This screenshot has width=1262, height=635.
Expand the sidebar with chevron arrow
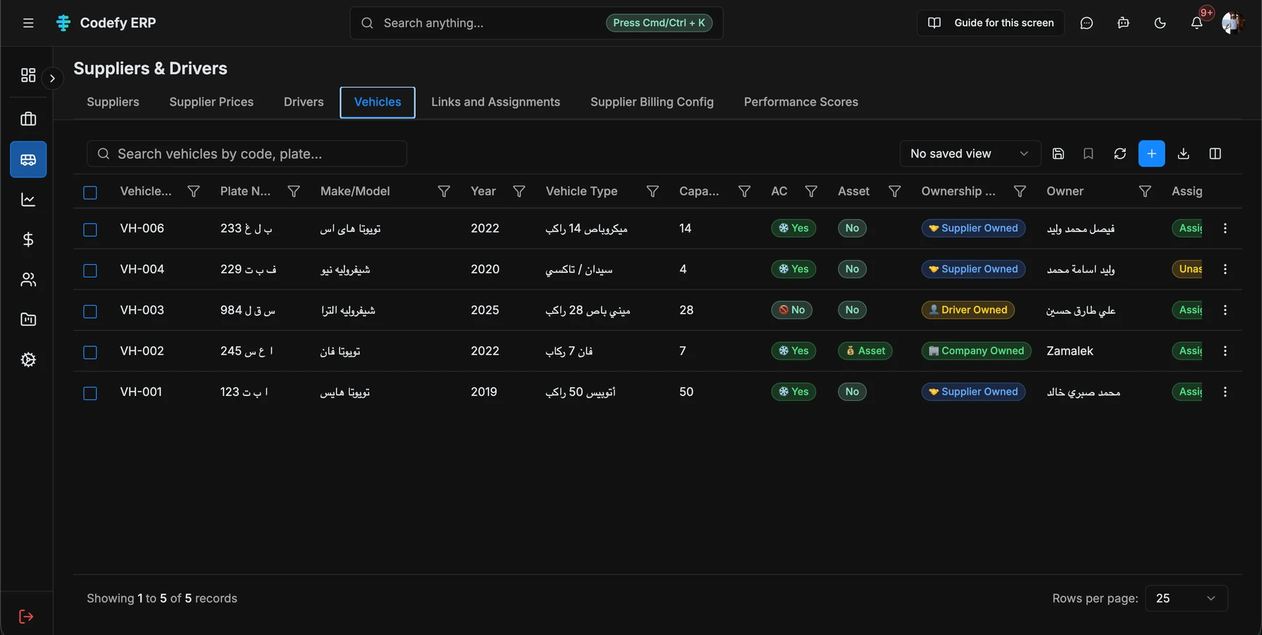[x=52, y=78]
